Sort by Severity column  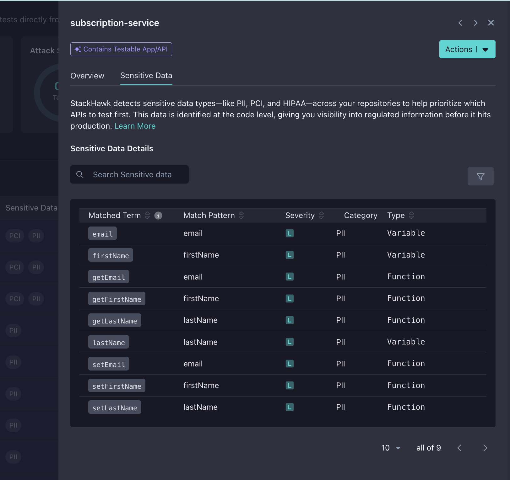[x=321, y=215]
